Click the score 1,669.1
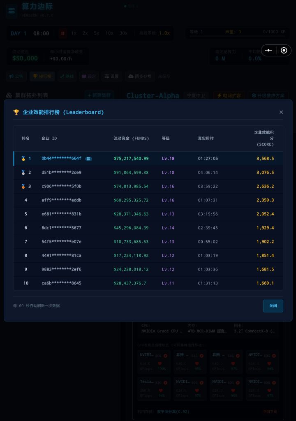 [x=265, y=283]
